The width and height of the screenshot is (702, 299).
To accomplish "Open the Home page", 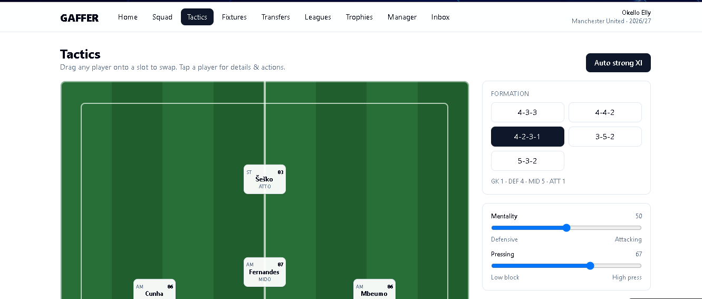I will (x=128, y=17).
